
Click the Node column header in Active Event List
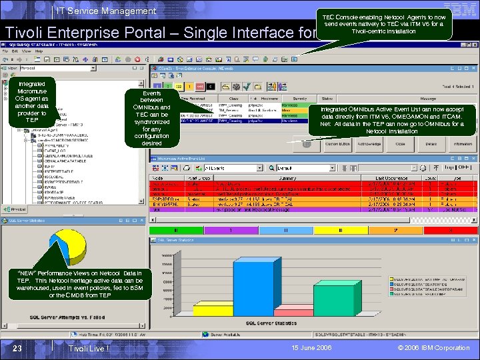tap(167, 178)
